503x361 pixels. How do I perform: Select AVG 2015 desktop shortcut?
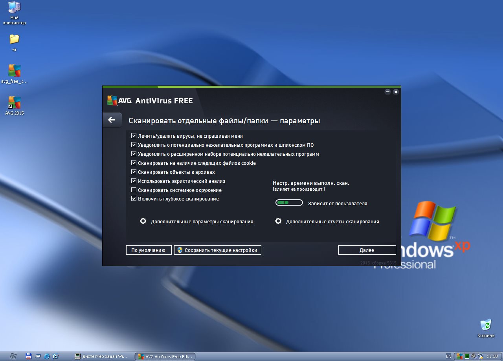tap(14, 106)
